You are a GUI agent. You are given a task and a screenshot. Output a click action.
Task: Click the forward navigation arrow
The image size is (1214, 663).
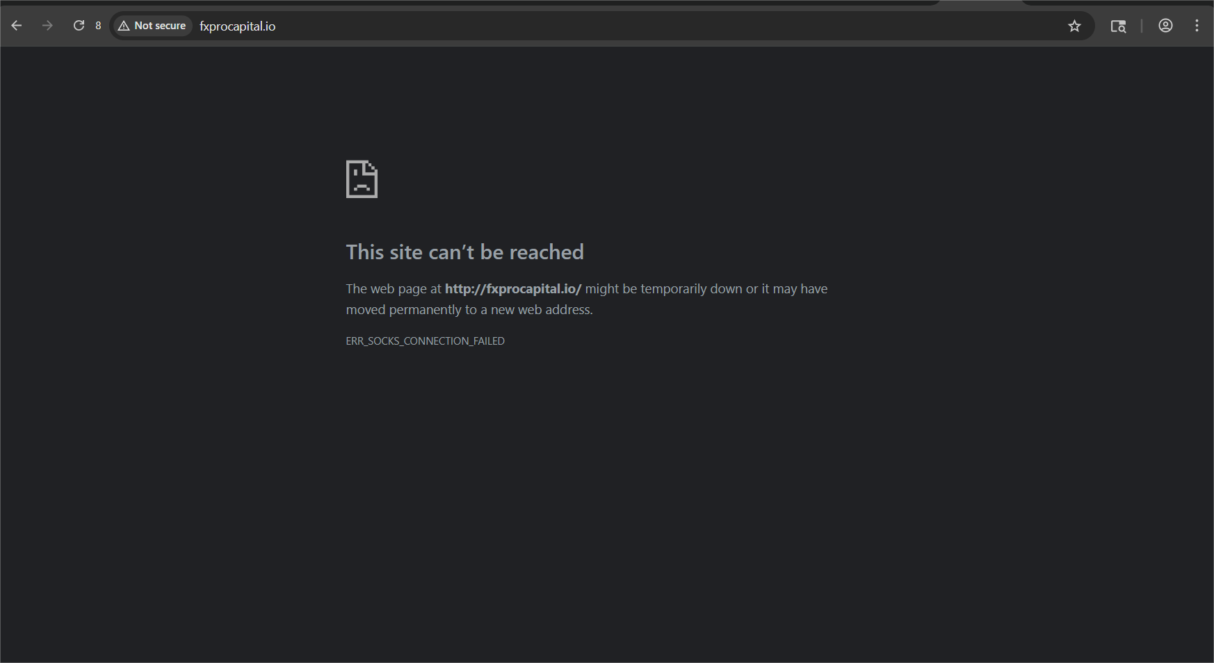click(47, 26)
